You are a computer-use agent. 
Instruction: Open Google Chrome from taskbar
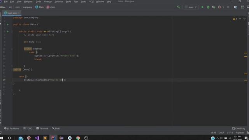coord(78,138)
